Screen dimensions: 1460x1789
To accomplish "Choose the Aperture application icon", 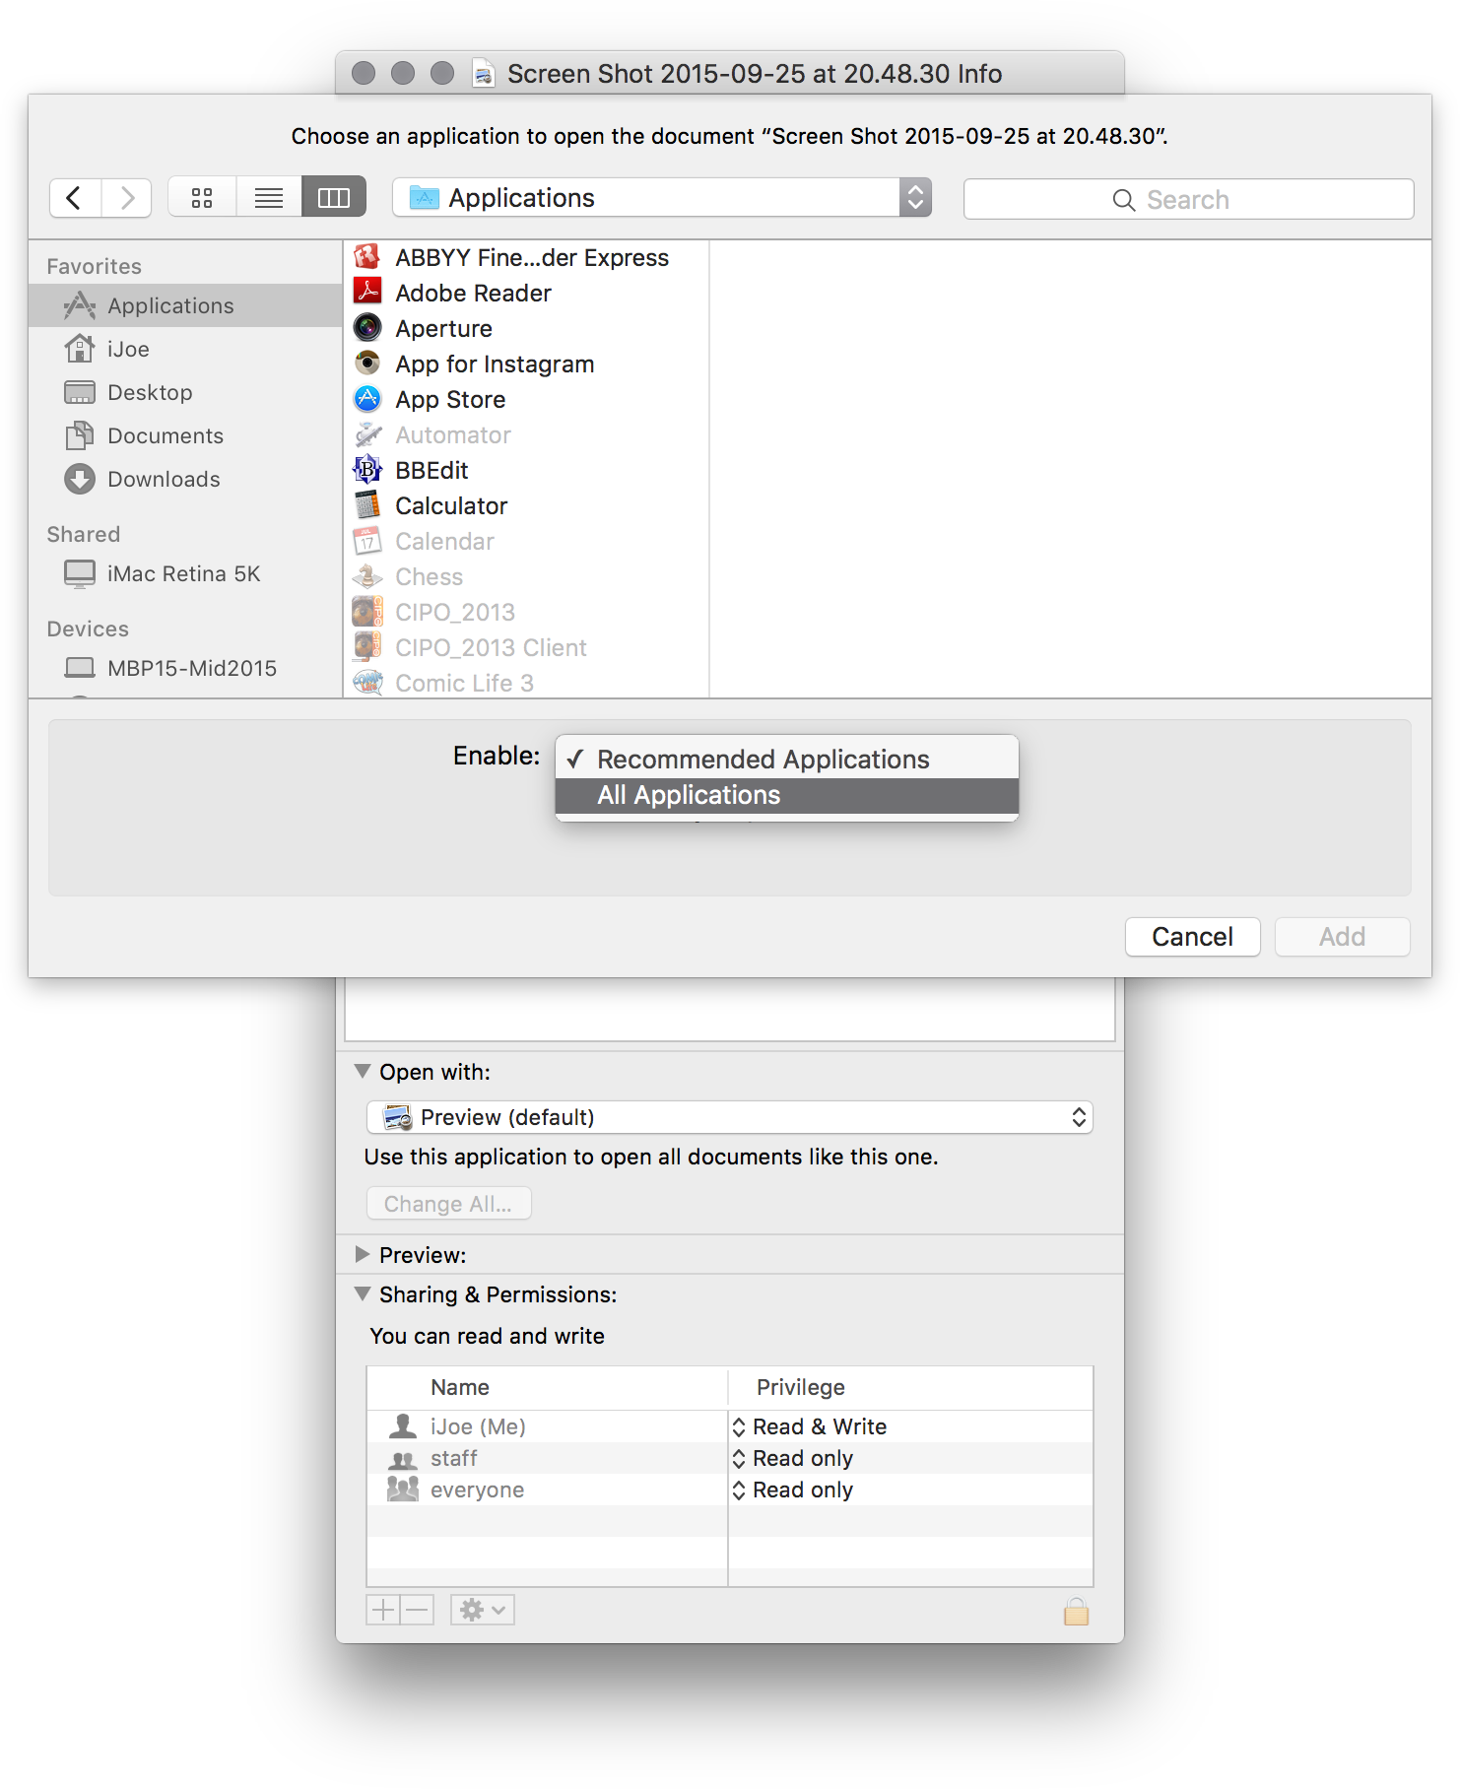I will 367,328.
